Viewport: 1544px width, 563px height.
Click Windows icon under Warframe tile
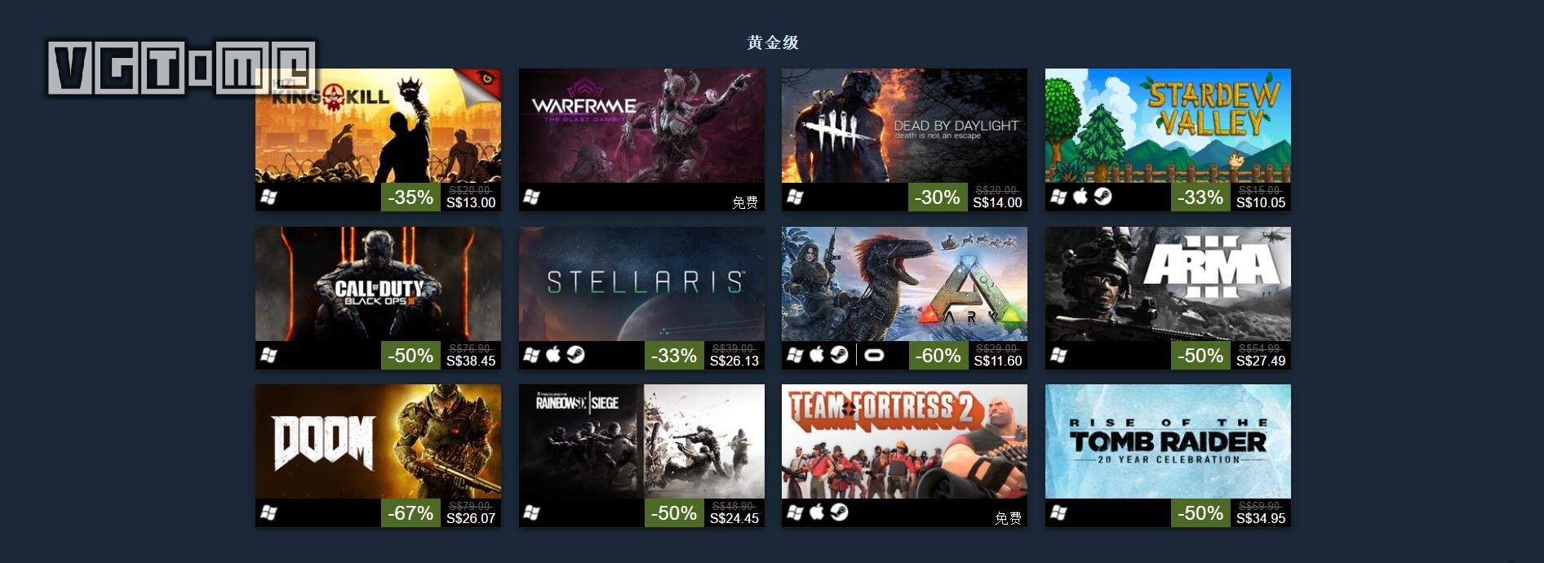point(531,197)
